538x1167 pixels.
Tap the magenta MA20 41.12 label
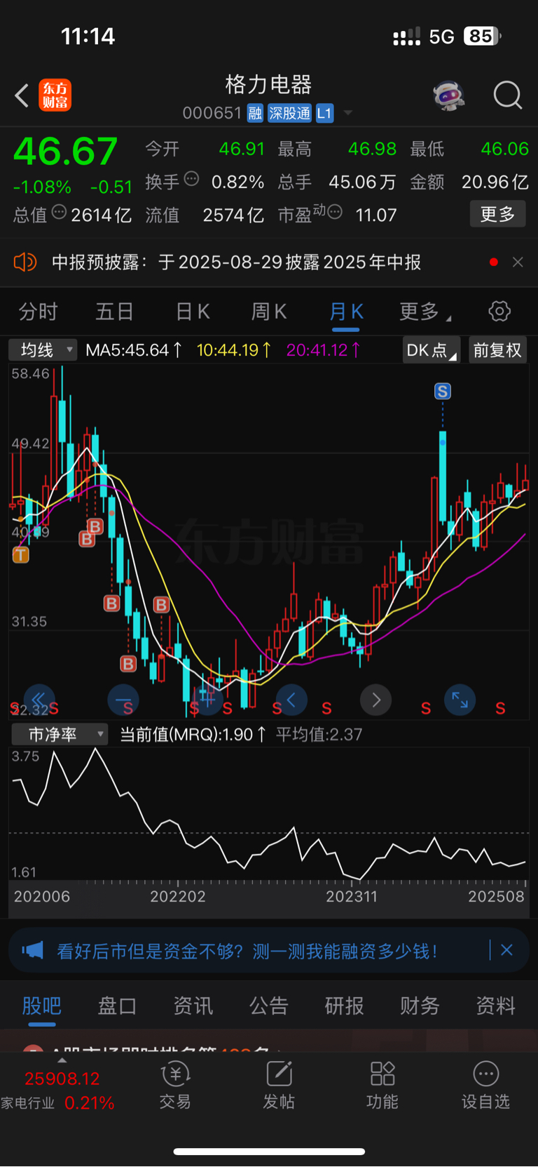[324, 349]
